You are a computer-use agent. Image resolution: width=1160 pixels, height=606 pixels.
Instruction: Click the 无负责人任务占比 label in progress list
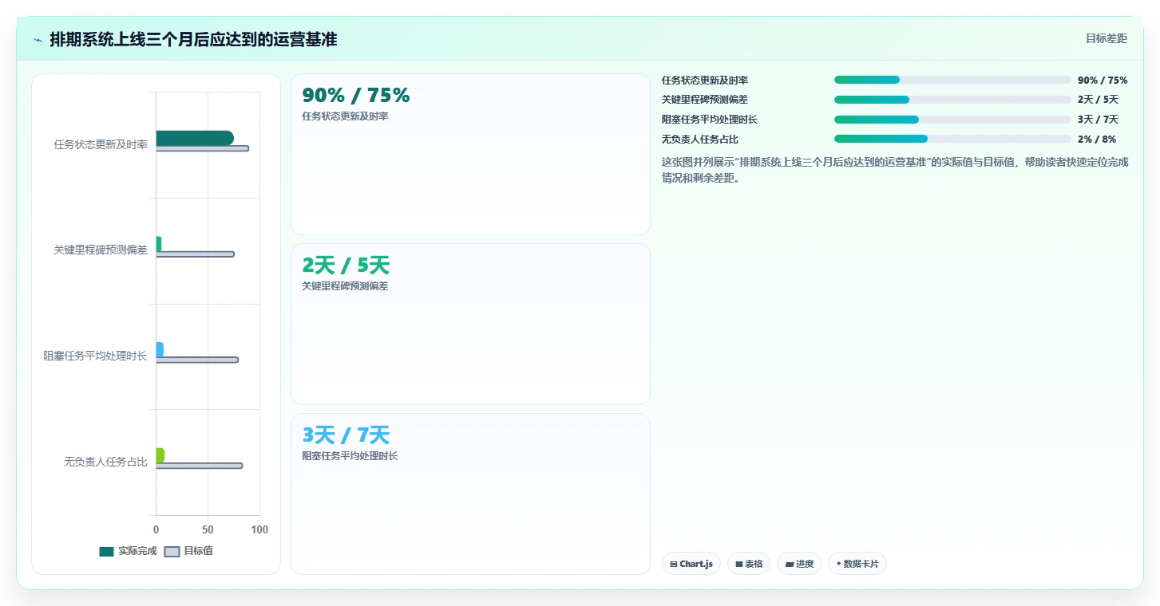click(x=700, y=139)
